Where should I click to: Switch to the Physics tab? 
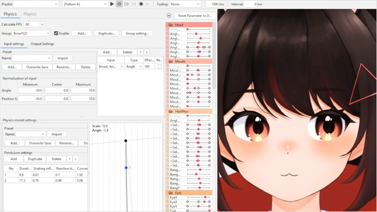[10, 14]
